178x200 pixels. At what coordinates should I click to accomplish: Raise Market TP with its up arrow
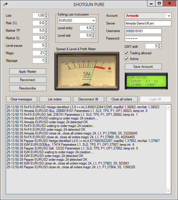tap(46, 29)
